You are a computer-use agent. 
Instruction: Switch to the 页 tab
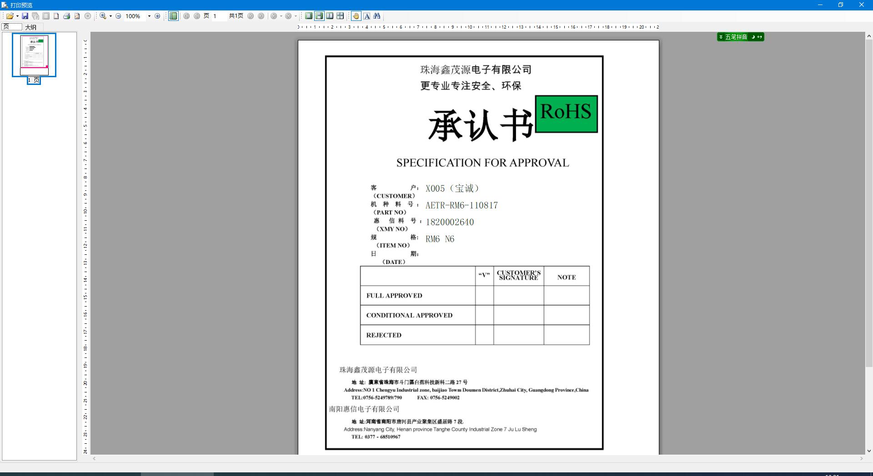11,27
